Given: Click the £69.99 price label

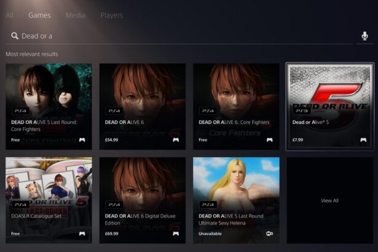Looking at the screenshot, I should [x=112, y=234].
